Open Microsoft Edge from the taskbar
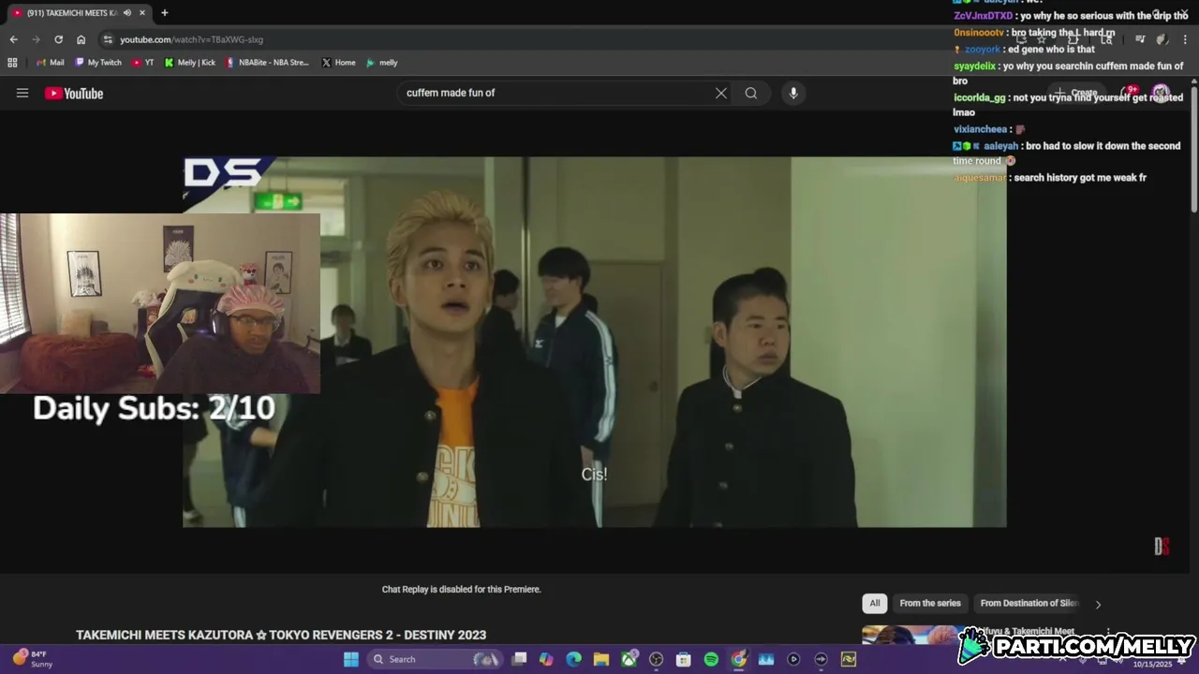 tap(574, 659)
